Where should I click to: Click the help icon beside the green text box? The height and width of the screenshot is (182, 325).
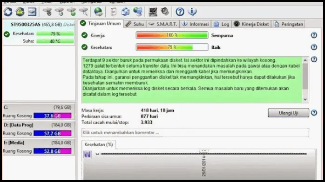click(314, 59)
